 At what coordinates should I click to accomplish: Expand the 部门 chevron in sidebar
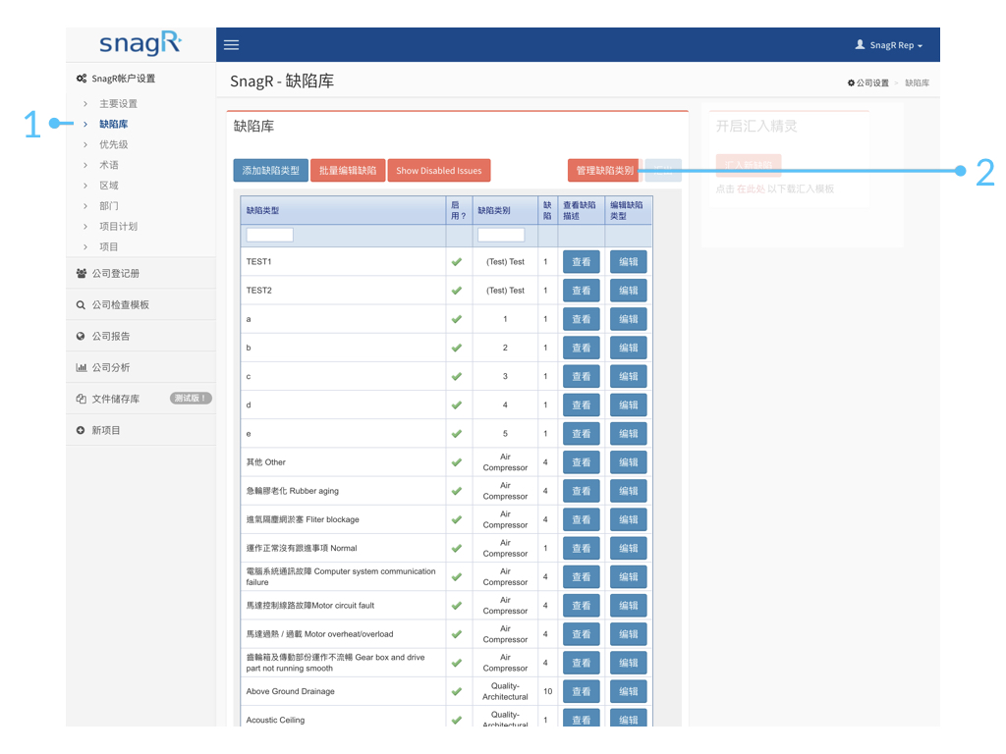pyautogui.click(x=85, y=206)
